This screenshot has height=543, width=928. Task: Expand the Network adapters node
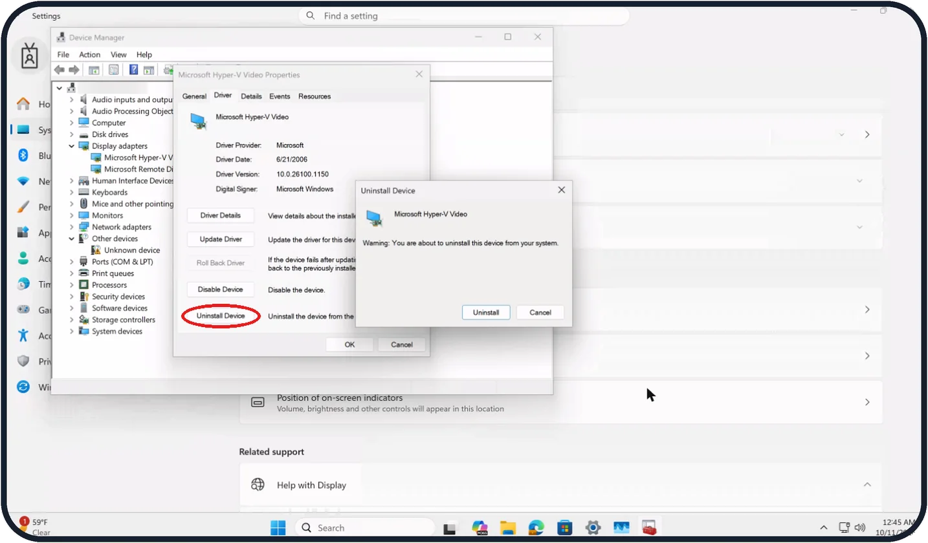click(x=72, y=227)
